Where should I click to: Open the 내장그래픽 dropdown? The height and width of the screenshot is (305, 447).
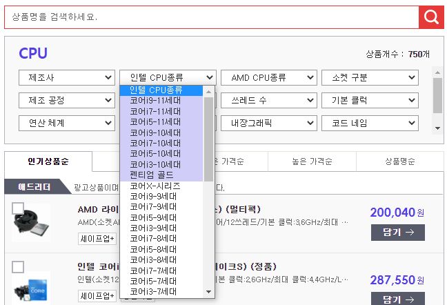click(x=269, y=123)
